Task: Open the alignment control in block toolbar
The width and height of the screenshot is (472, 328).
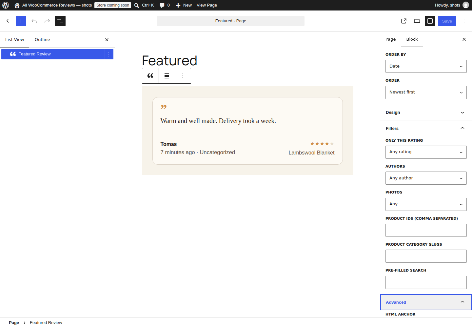Action: 167,76
